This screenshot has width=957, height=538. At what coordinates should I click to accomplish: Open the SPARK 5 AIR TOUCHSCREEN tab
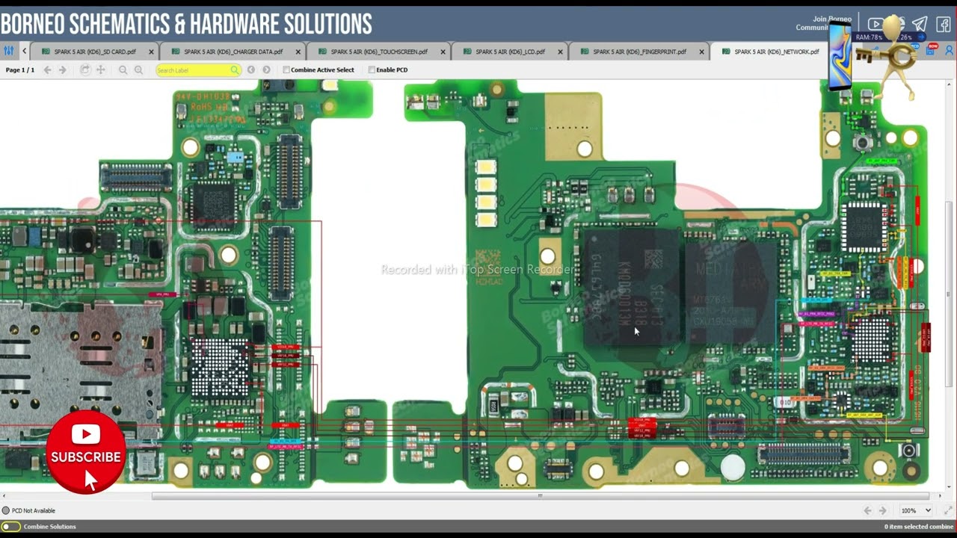click(379, 52)
